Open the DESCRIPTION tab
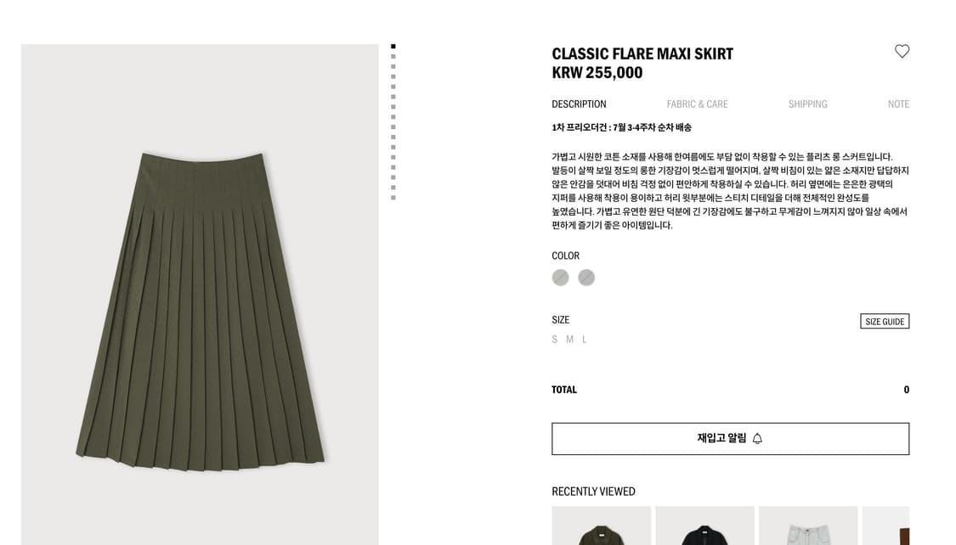Viewport: 956px width, 545px height. 579,104
